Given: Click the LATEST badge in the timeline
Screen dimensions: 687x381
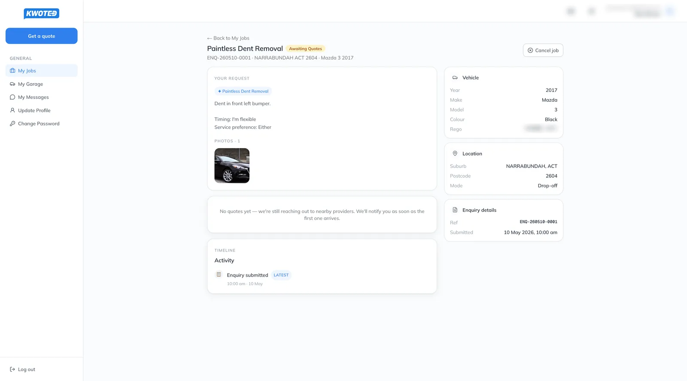Looking at the screenshot, I should [281, 275].
